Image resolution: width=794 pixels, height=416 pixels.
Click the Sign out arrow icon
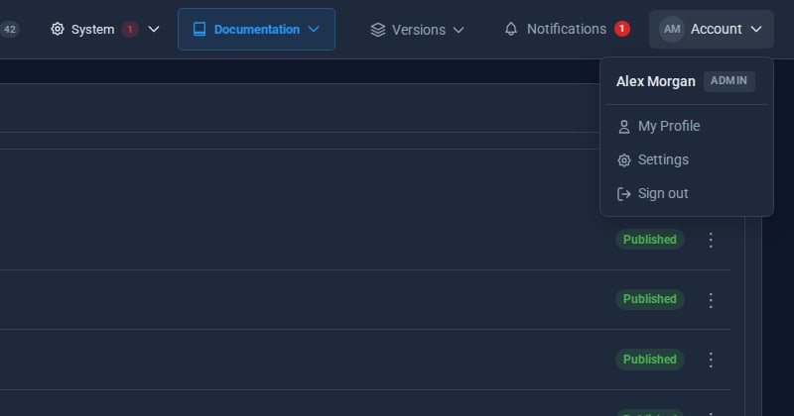[x=624, y=193]
